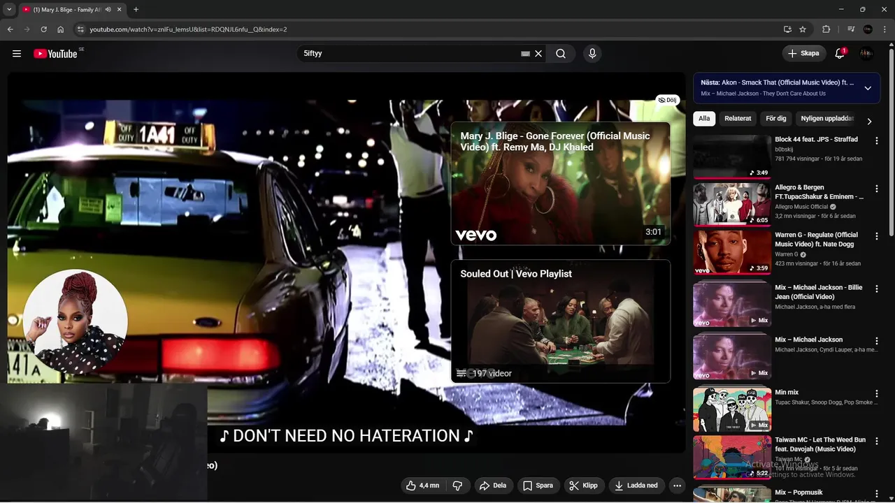Viewport: 895px width, 503px height.
Task: Share the video with Dela
Action: point(493,486)
